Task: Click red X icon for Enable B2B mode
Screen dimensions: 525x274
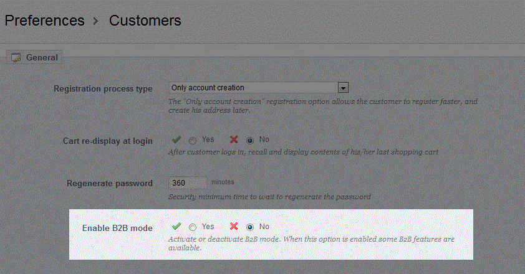Action: [x=234, y=227]
